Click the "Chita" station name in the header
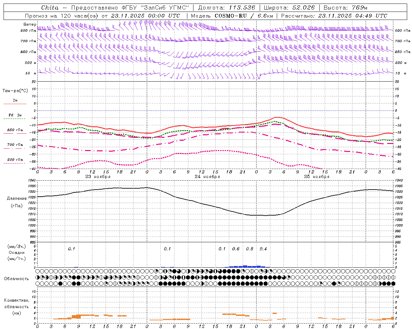Image resolution: width=412 pixels, height=329 pixels. (50, 8)
